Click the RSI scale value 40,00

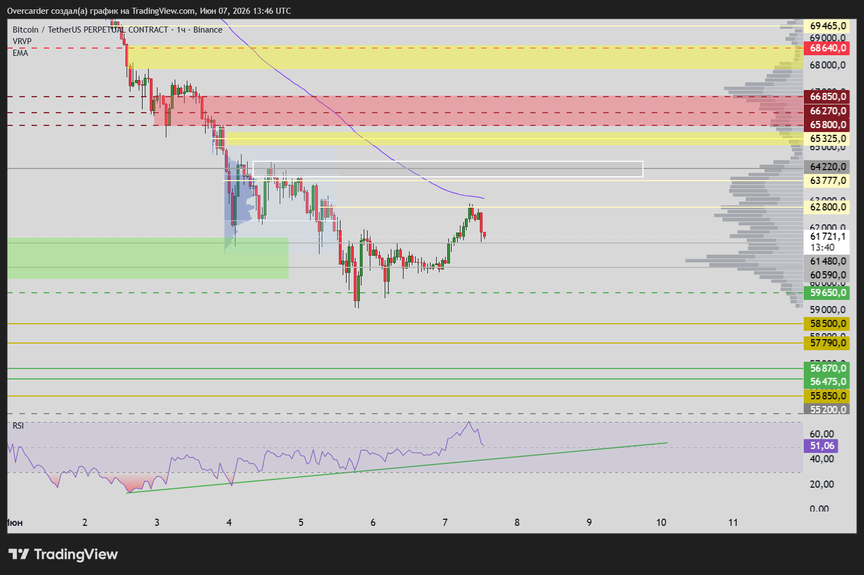tap(822, 459)
